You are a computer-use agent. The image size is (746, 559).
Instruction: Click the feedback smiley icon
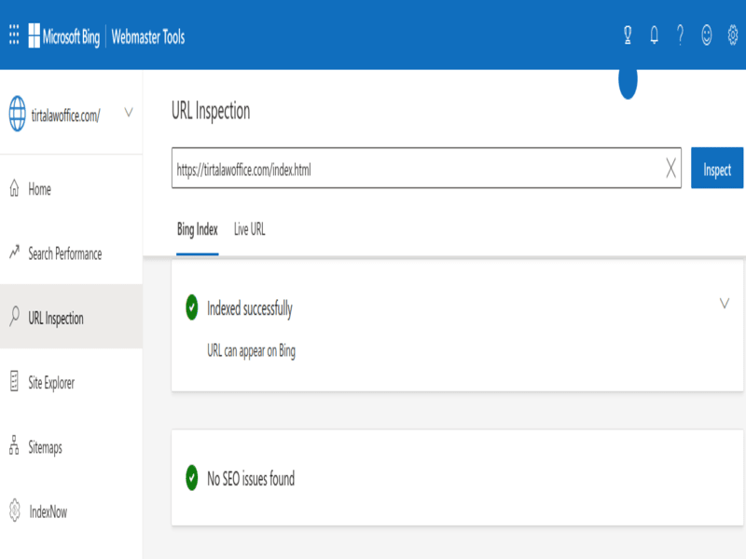707,35
